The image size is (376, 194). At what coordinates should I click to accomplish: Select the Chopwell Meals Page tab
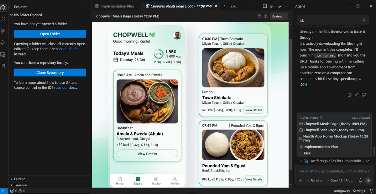181,6
